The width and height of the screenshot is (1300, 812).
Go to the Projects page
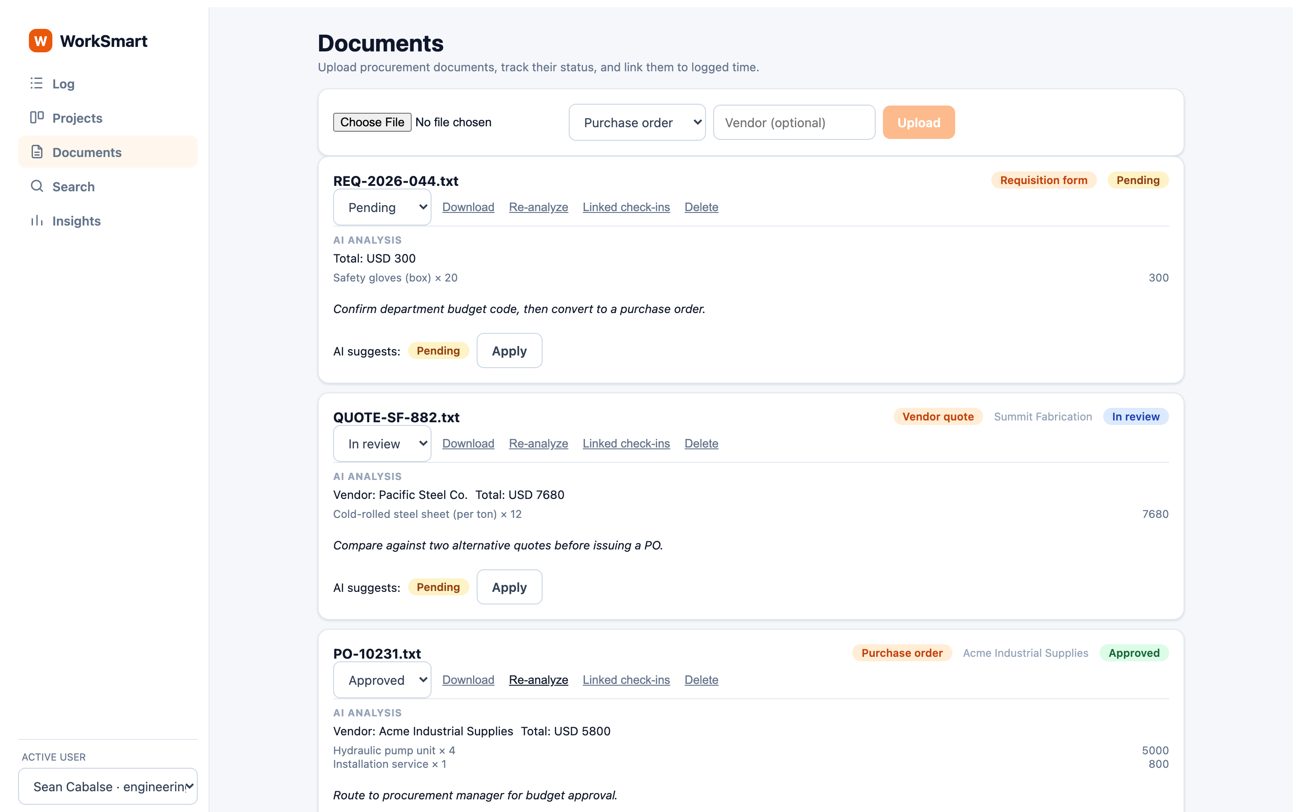(x=107, y=118)
